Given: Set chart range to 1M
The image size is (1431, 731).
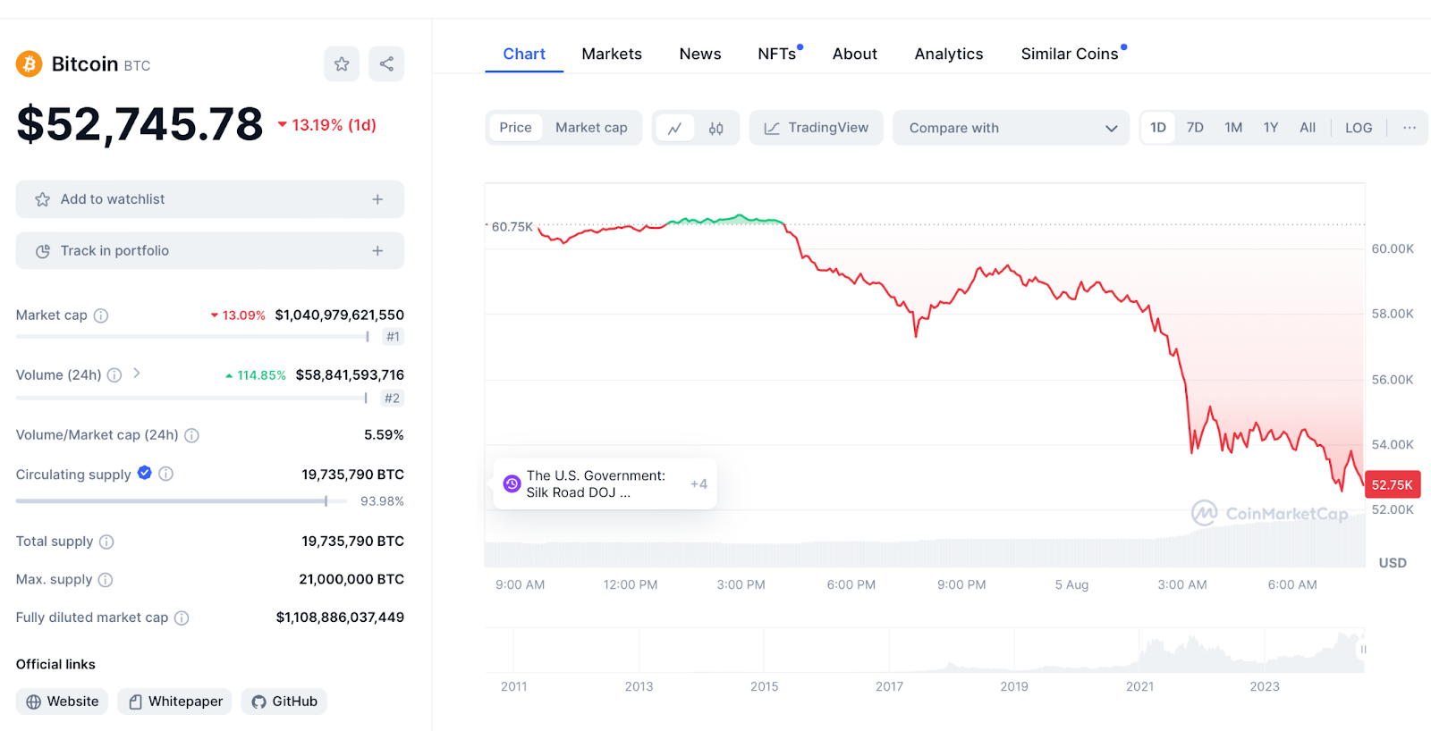Looking at the screenshot, I should tap(1233, 128).
